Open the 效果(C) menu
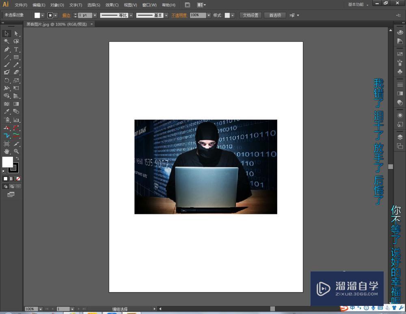This screenshot has height=314, width=406. (x=112, y=5)
